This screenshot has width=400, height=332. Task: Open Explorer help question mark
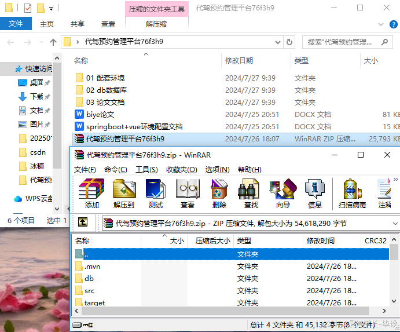coord(394,24)
